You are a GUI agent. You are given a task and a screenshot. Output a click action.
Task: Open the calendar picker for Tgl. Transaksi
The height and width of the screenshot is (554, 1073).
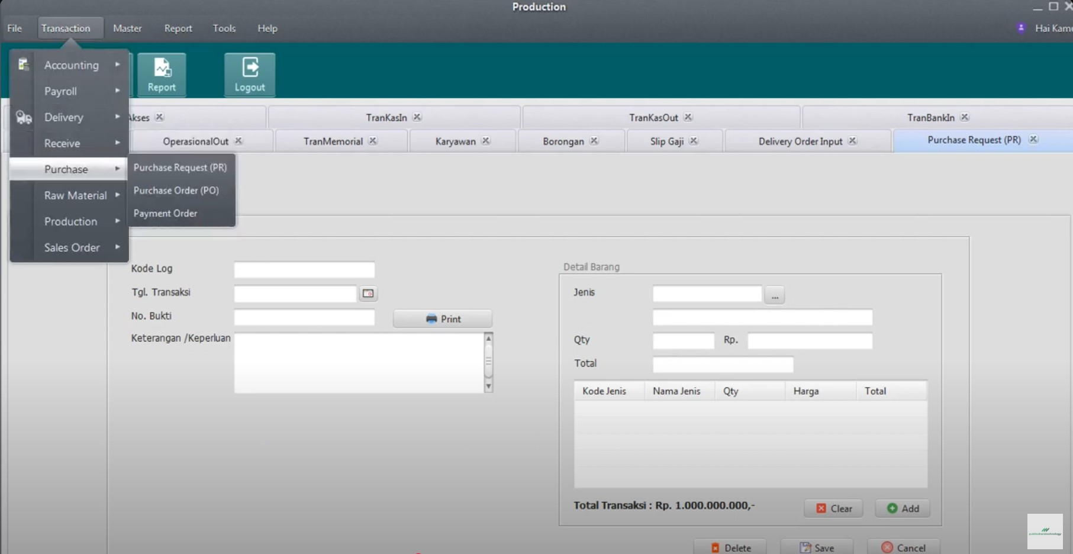(x=368, y=294)
